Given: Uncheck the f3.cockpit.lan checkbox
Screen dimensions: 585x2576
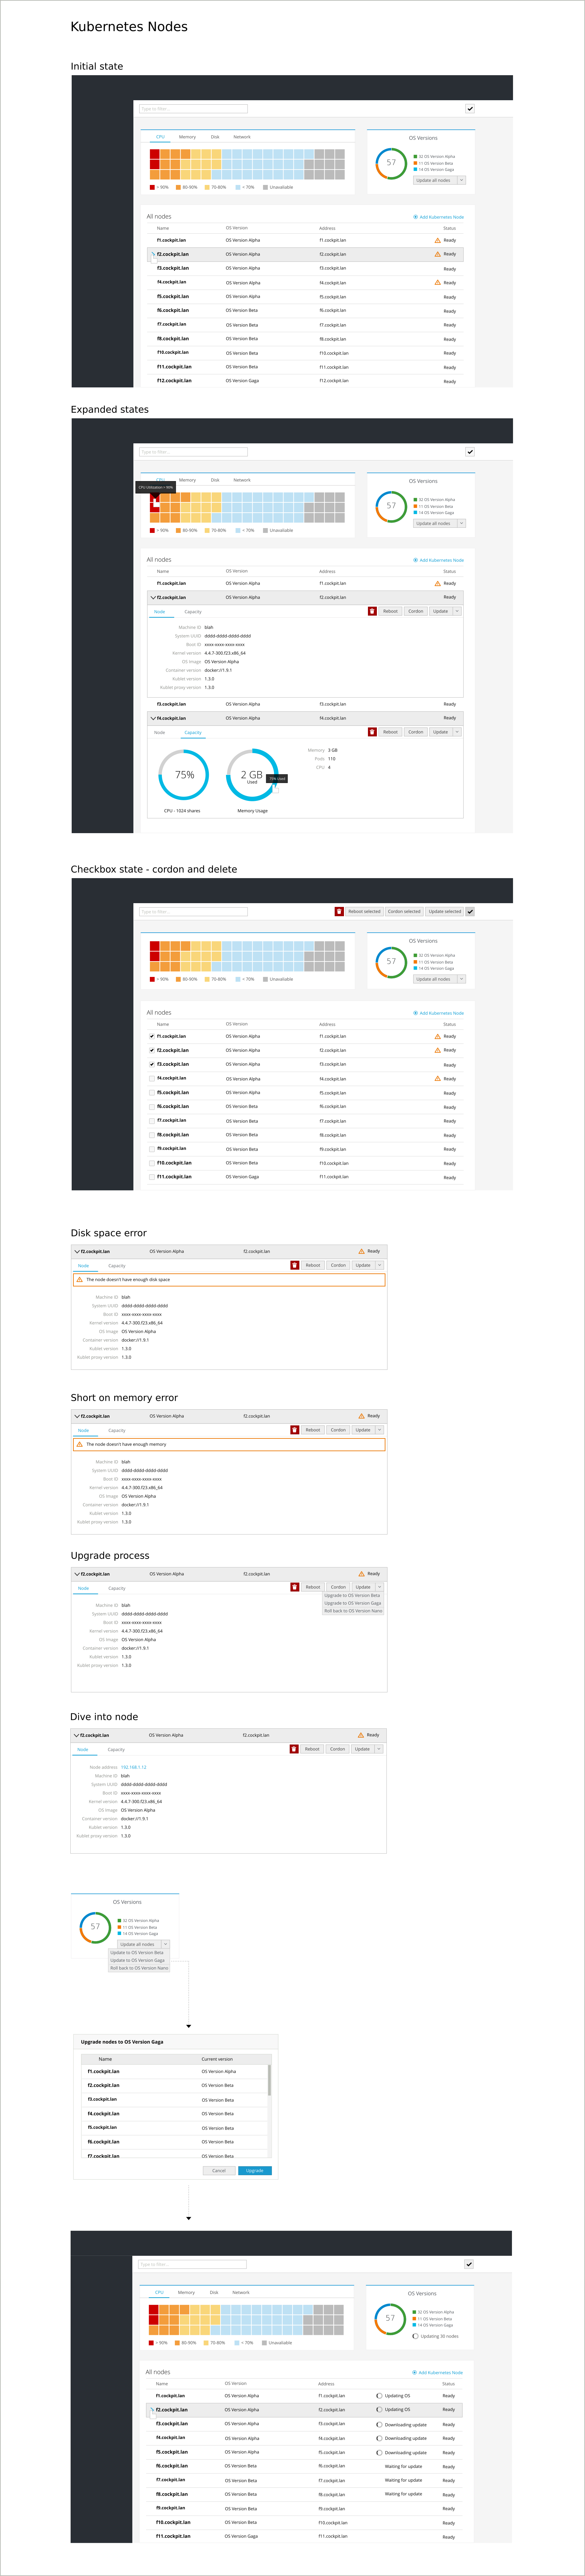Looking at the screenshot, I should coord(152,1064).
